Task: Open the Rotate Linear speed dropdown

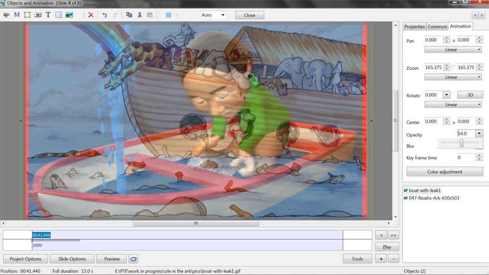Action: pos(453,105)
